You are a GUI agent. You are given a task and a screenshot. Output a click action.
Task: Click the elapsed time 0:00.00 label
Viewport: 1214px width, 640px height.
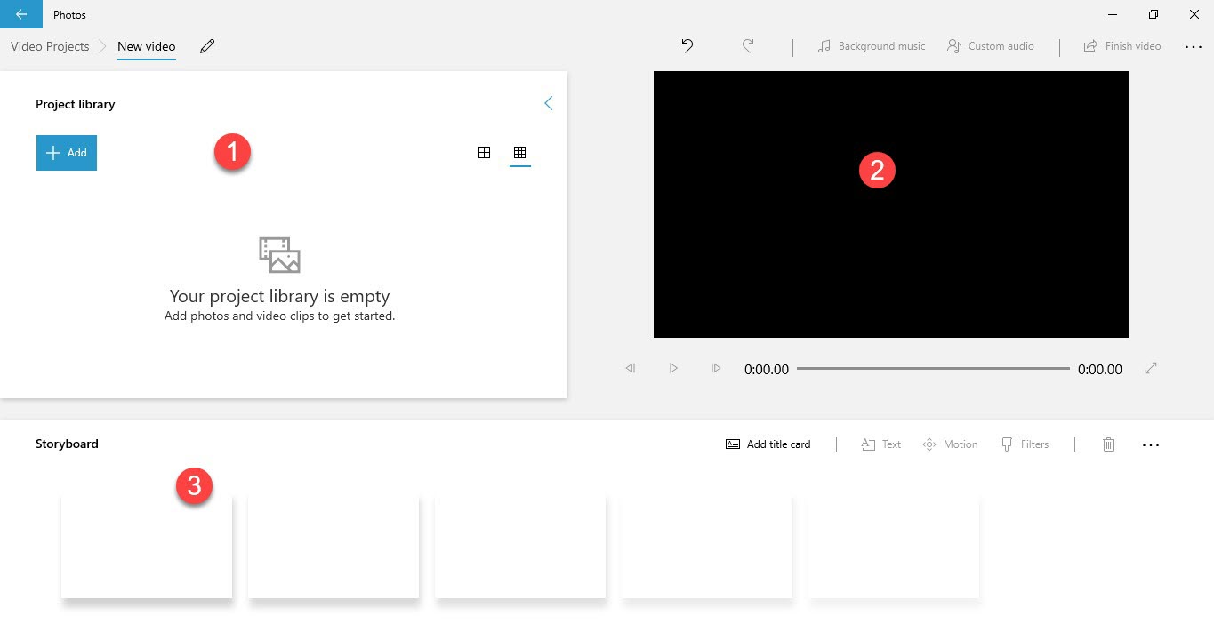(x=767, y=369)
